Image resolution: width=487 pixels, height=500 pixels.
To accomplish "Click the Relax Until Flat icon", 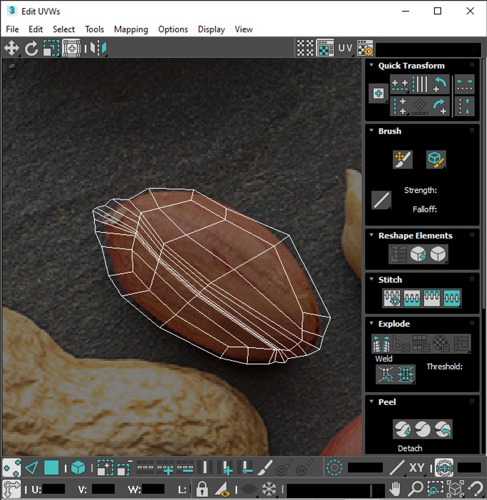I will [x=418, y=254].
